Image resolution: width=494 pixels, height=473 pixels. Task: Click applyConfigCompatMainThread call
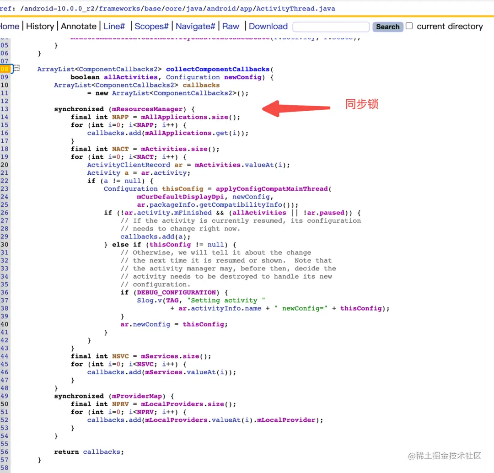272,189
